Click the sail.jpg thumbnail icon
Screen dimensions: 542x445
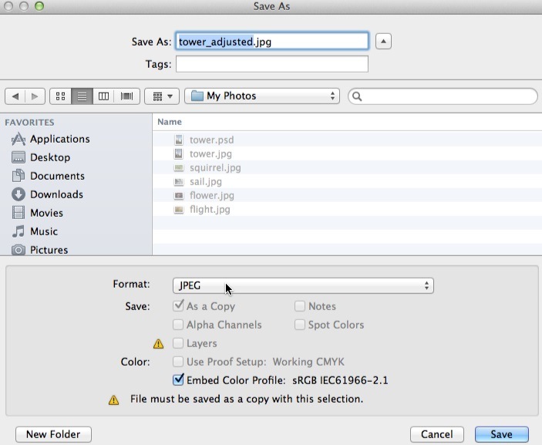click(178, 181)
